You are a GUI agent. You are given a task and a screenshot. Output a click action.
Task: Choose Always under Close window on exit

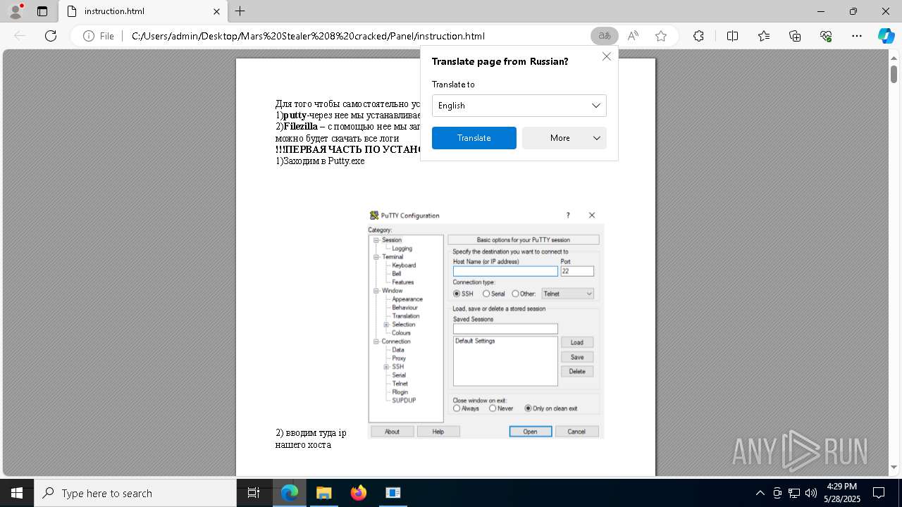pos(457,408)
